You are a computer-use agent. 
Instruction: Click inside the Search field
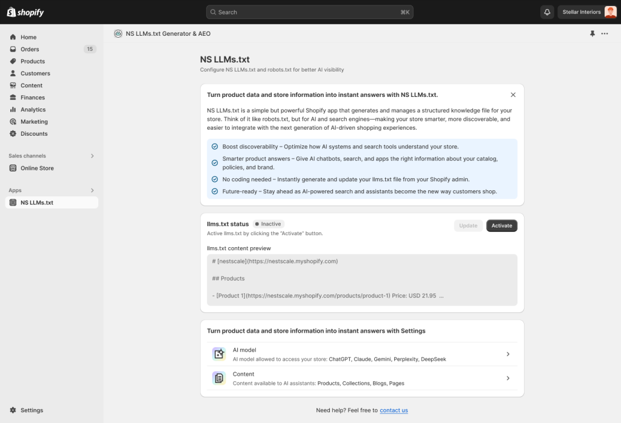click(309, 12)
